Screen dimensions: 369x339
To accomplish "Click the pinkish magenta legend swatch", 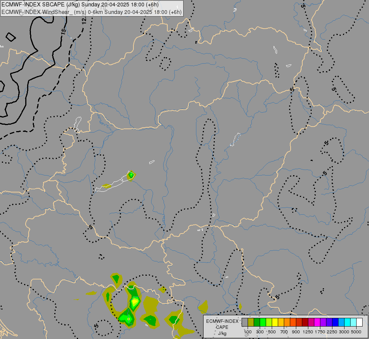I will (311, 322).
